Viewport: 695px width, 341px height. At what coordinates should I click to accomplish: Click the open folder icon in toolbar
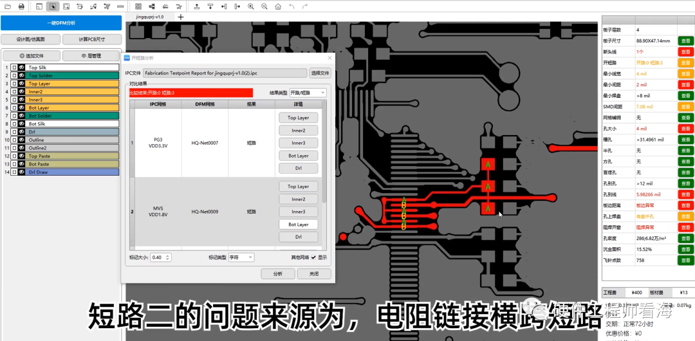click(x=8, y=6)
